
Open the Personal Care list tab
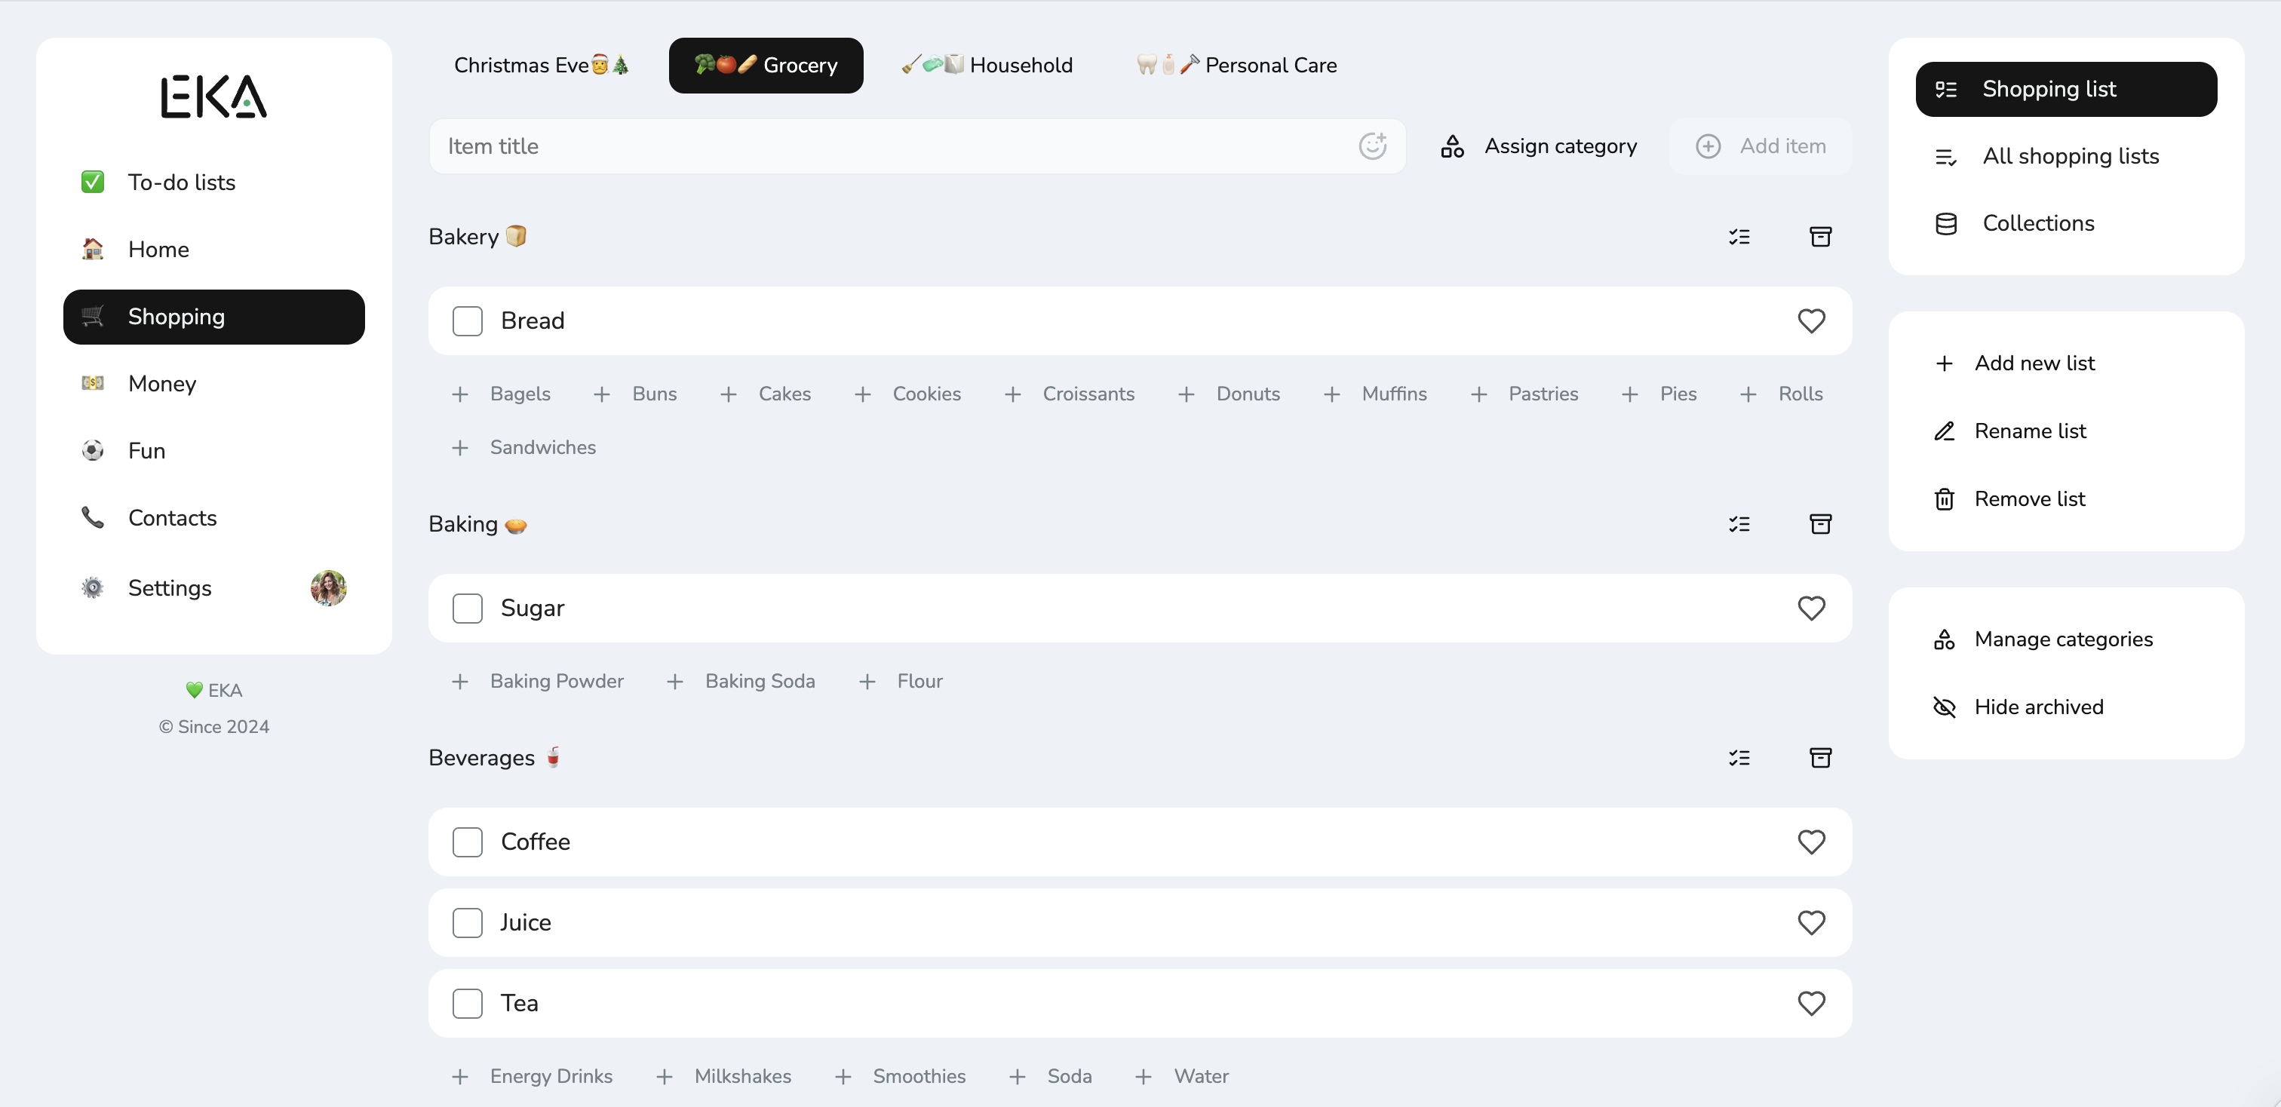pyautogui.click(x=1236, y=65)
